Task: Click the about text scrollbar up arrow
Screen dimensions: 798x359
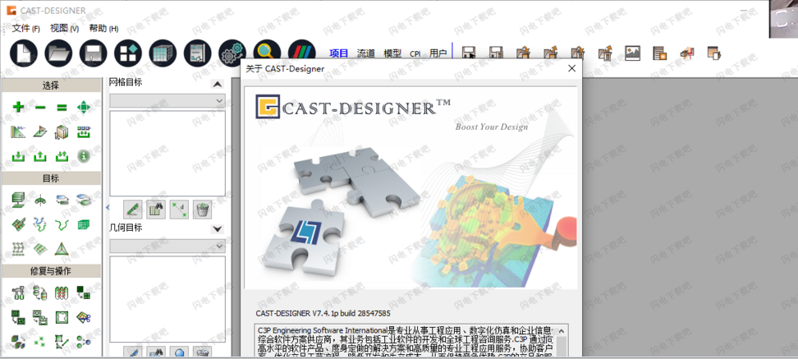Action: tap(562, 330)
